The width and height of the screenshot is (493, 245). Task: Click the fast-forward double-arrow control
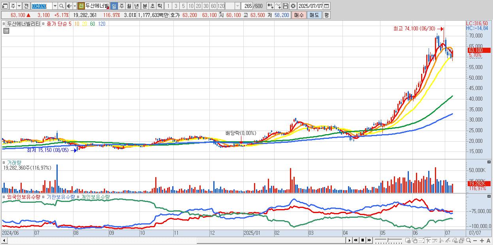point(369,240)
